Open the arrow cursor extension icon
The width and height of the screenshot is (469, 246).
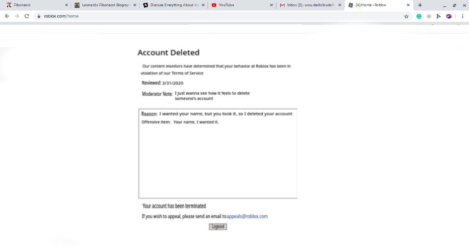439,16
